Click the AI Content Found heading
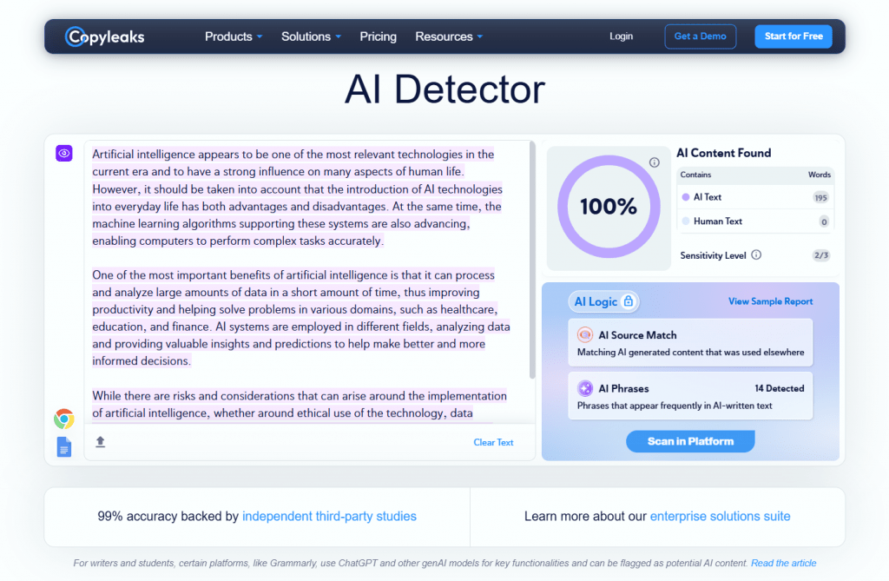Screen dimensions: 889x581 coord(723,153)
